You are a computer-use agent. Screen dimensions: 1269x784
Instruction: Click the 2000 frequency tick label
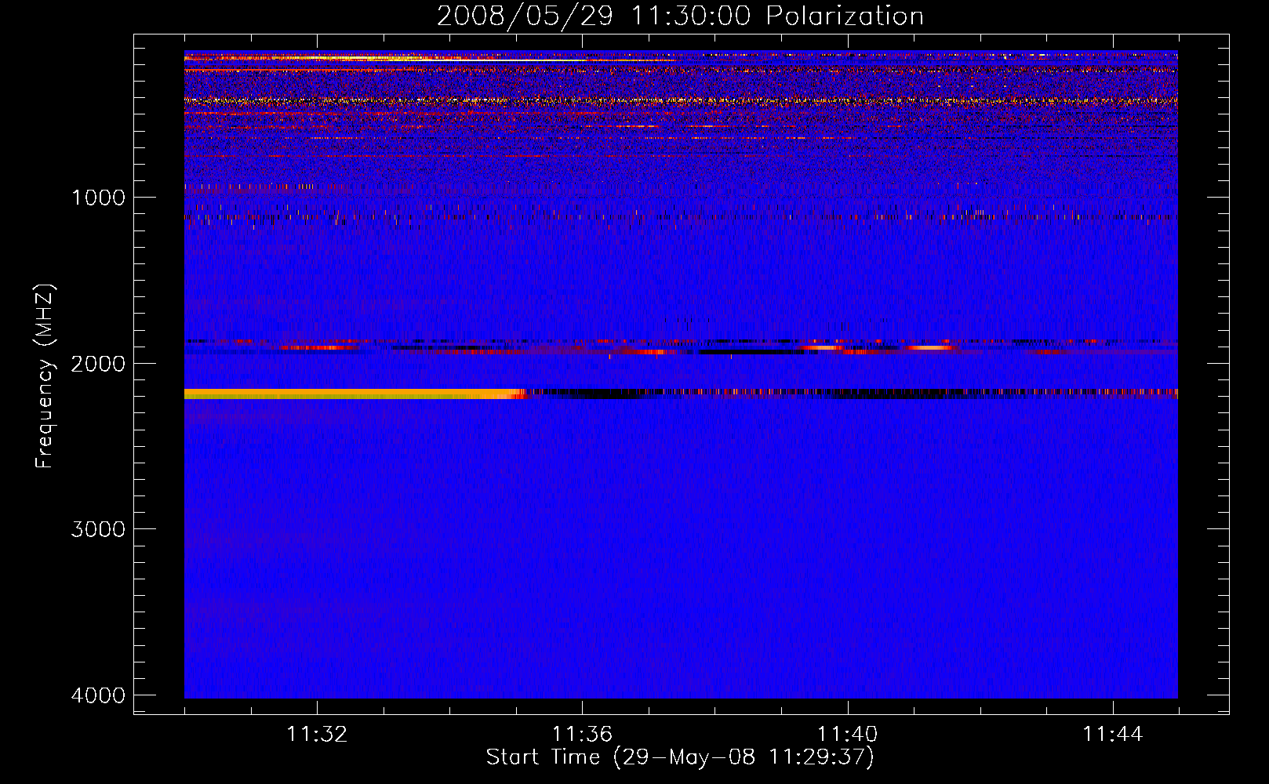tap(98, 363)
